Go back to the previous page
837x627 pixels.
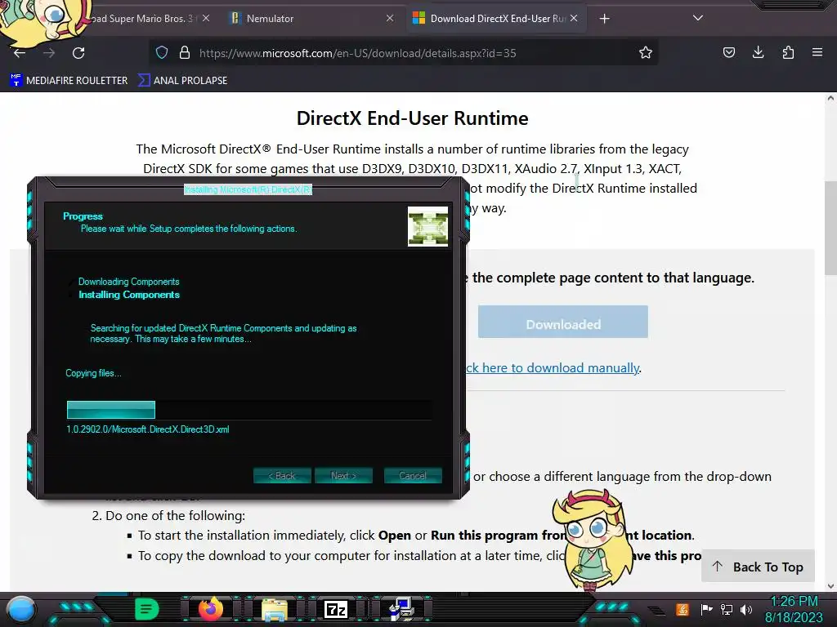(x=20, y=53)
